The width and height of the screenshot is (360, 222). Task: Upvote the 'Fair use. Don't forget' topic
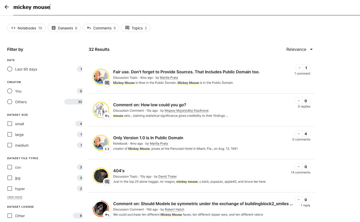tap(299, 68)
